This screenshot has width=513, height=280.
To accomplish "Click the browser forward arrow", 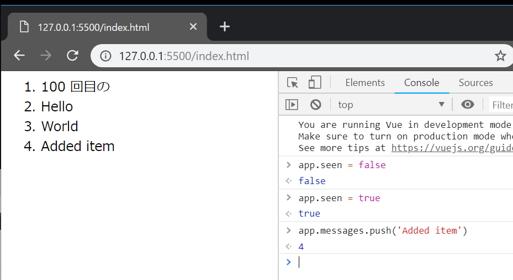I will coord(45,56).
